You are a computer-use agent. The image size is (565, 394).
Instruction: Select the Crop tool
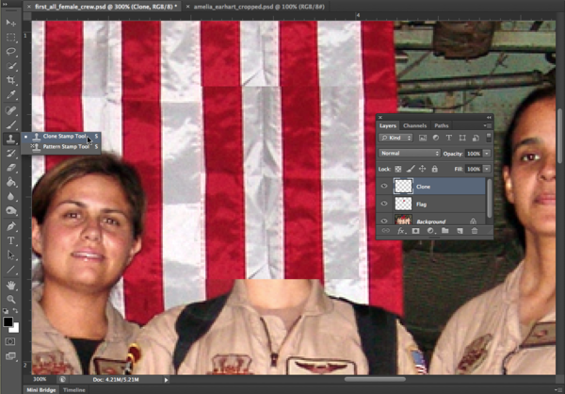click(x=11, y=80)
